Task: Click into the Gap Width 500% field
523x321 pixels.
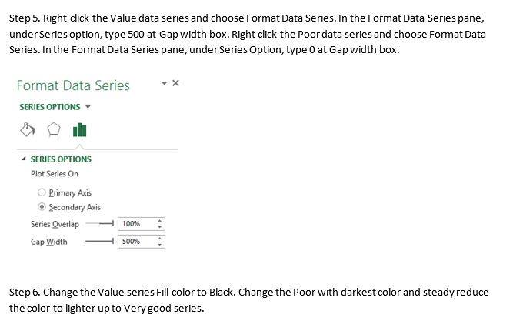Action: point(137,242)
